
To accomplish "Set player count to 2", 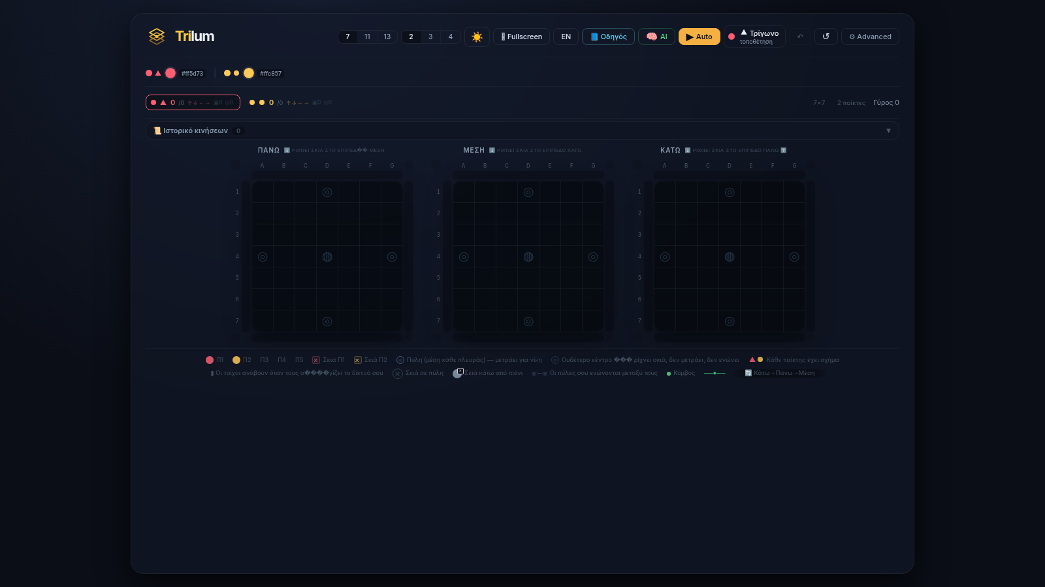I will 411,37.
